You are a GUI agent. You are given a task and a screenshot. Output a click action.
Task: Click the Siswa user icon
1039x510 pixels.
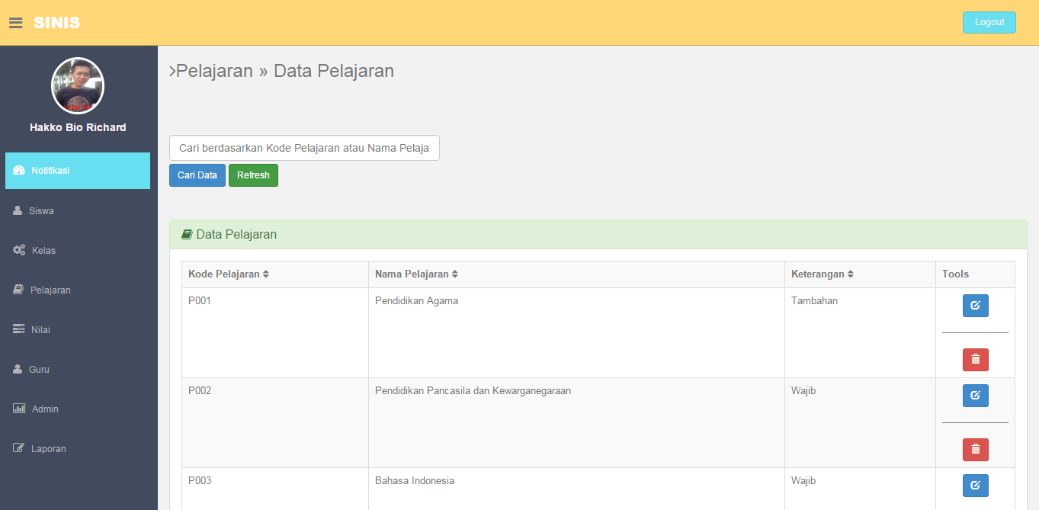(x=18, y=210)
